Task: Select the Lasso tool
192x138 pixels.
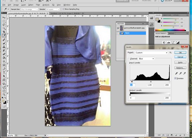Action: pyautogui.click(x=4, y=24)
